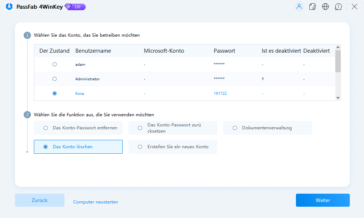
Task: Click the step 1 circle indicator
Action: tap(27, 35)
